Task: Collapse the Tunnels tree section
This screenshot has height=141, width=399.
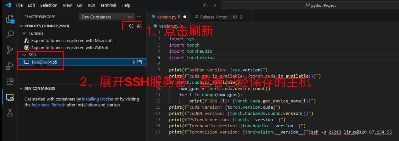Action: (x=24, y=33)
